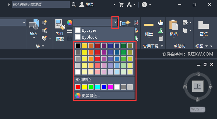This screenshot has height=119, width=217.
Task: Click the magnifier search icon
Action: 74,5
